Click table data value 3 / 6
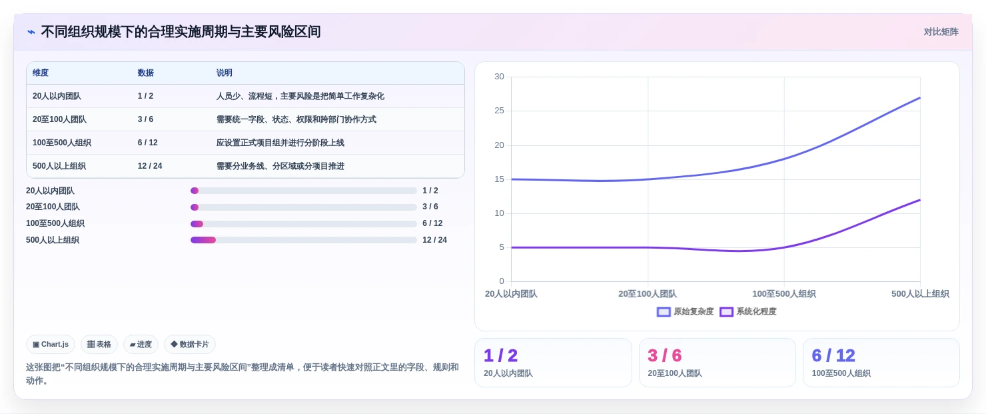 [145, 119]
